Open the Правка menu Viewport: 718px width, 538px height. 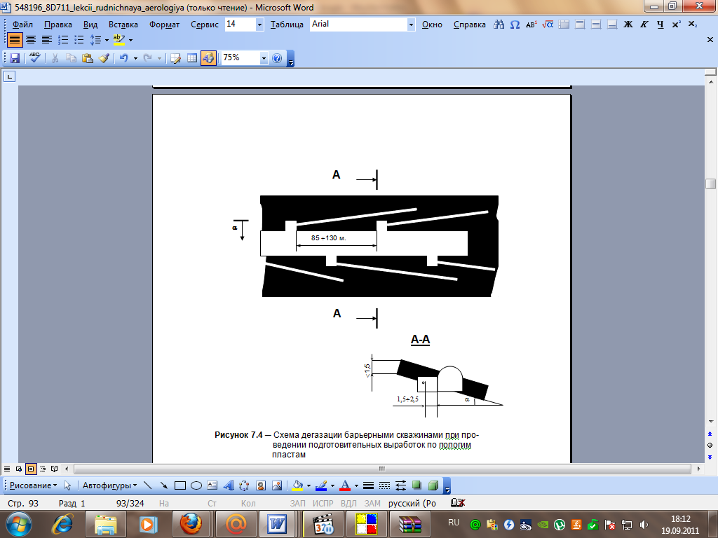(57, 25)
